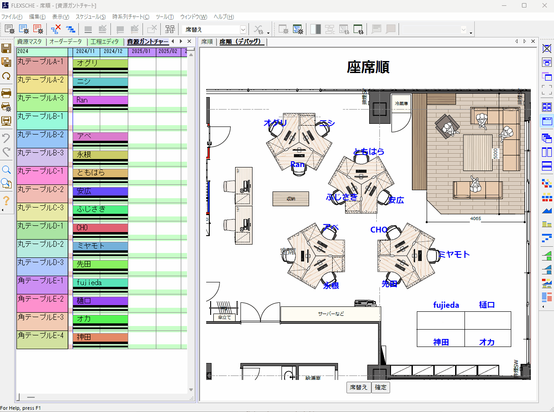Click the four-pane tile windows icon
Screen dimensions: 554x412
tap(547, 107)
